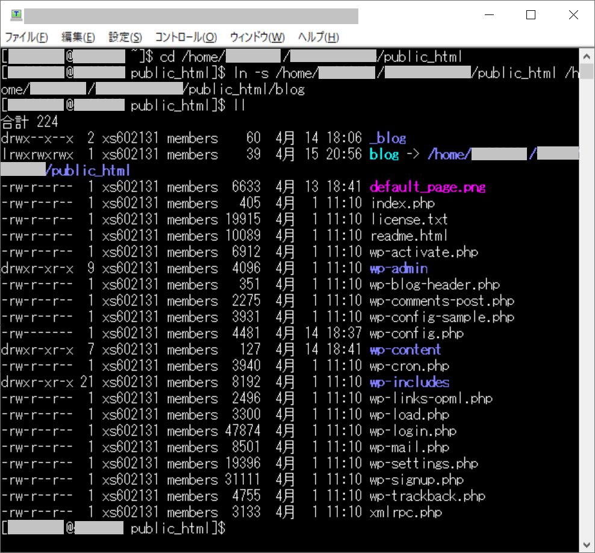Image resolution: width=595 pixels, height=553 pixels.
Task: Click the wp-activate.php file name
Action: [x=424, y=252]
